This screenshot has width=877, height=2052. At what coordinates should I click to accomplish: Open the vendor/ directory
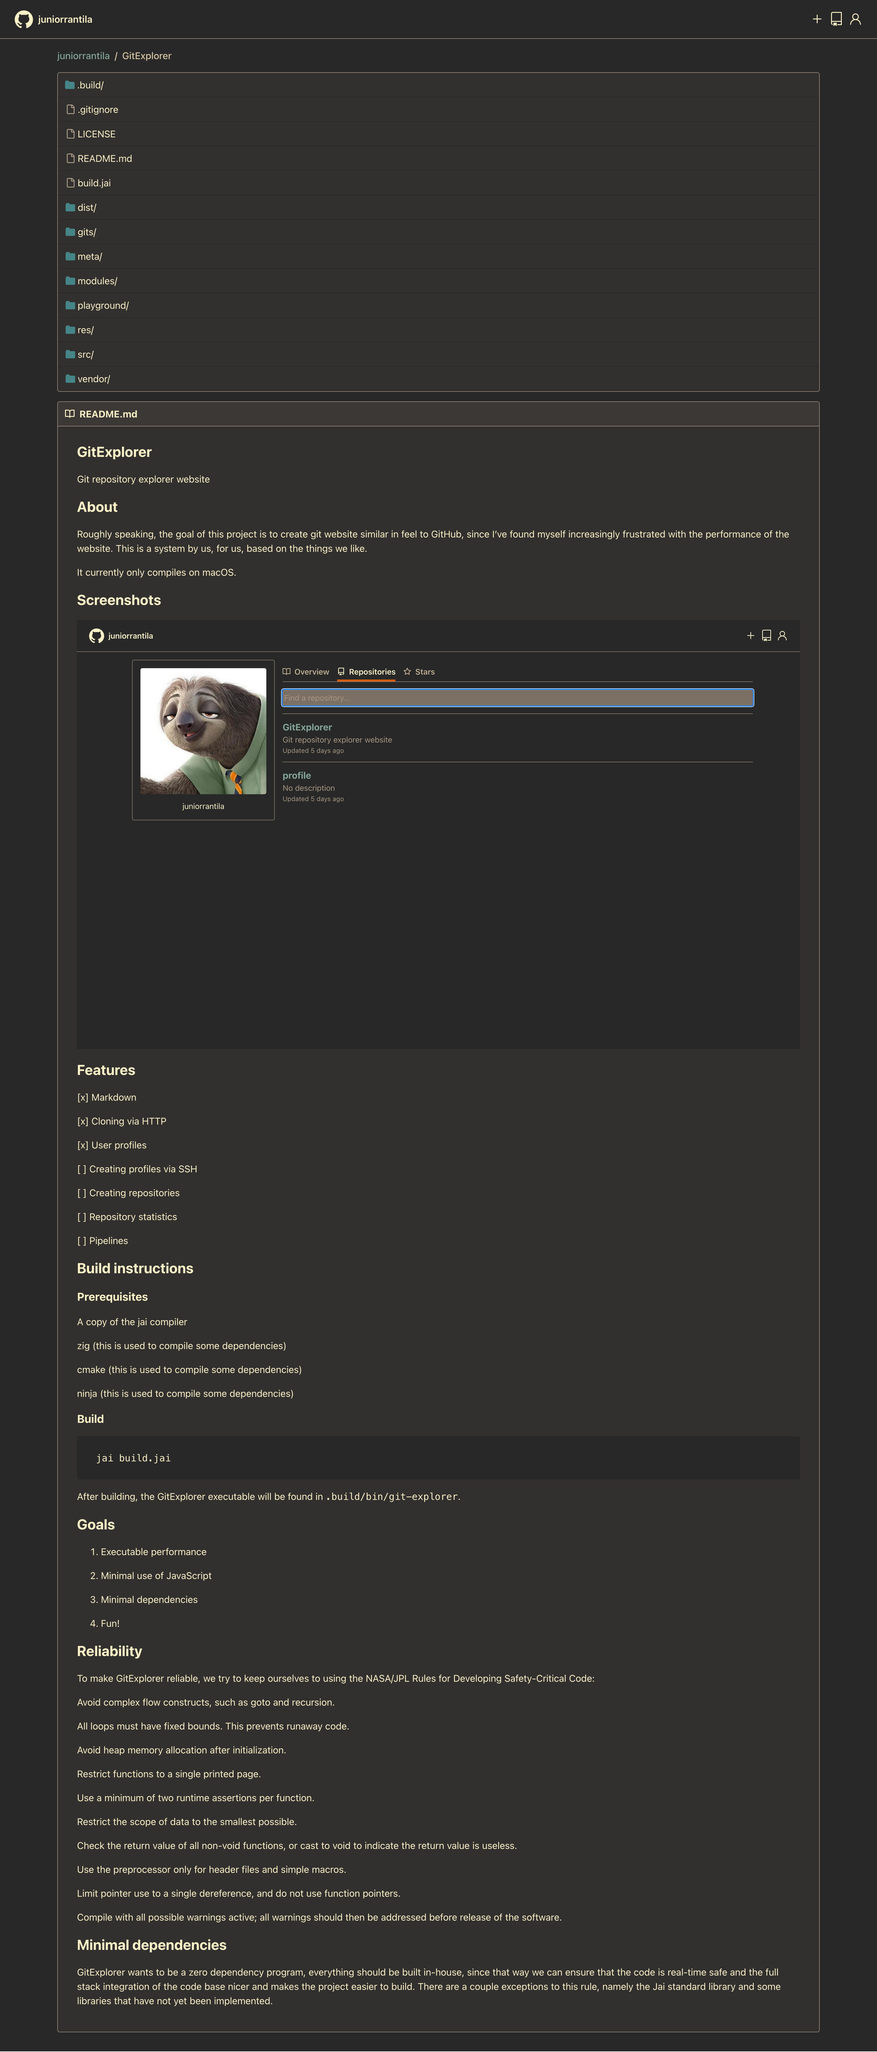tap(94, 379)
